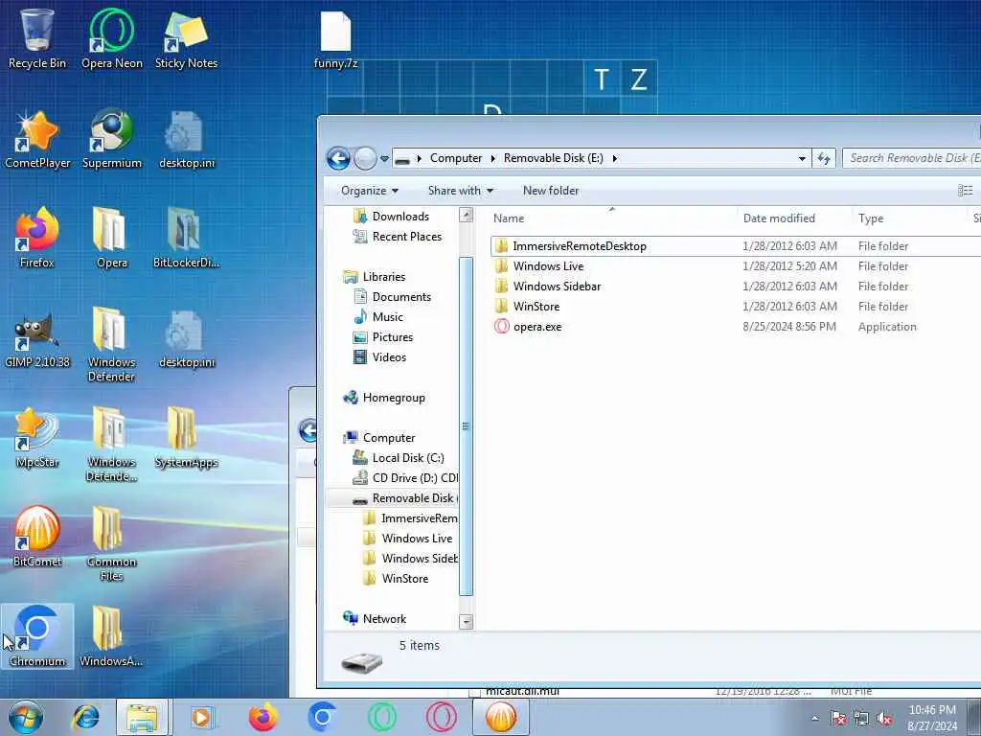Select the SystemApps desktop folder

point(187,438)
